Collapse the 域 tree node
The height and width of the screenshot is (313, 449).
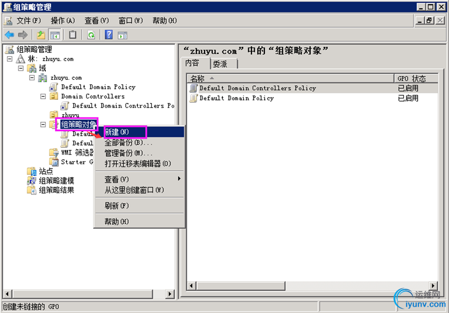20,68
